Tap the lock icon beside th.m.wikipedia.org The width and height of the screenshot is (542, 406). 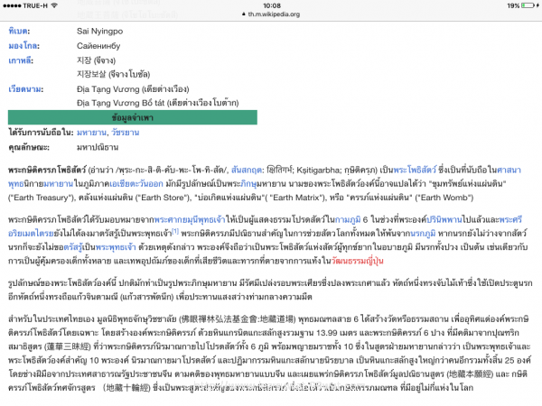[244, 14]
